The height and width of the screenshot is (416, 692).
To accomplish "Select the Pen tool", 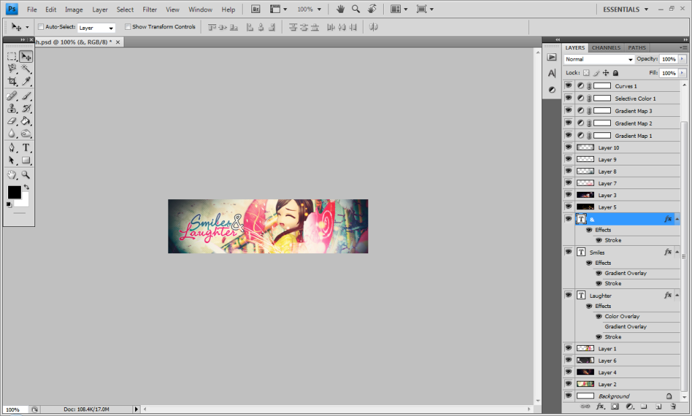I will tap(12, 148).
